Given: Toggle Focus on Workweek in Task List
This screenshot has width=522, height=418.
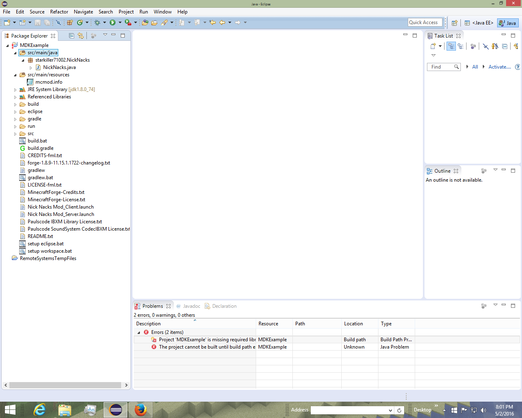Looking at the screenshot, I should (x=461, y=46).
